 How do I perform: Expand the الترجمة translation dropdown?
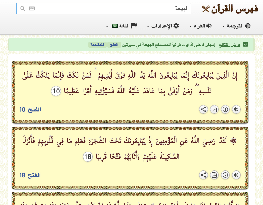237,26
